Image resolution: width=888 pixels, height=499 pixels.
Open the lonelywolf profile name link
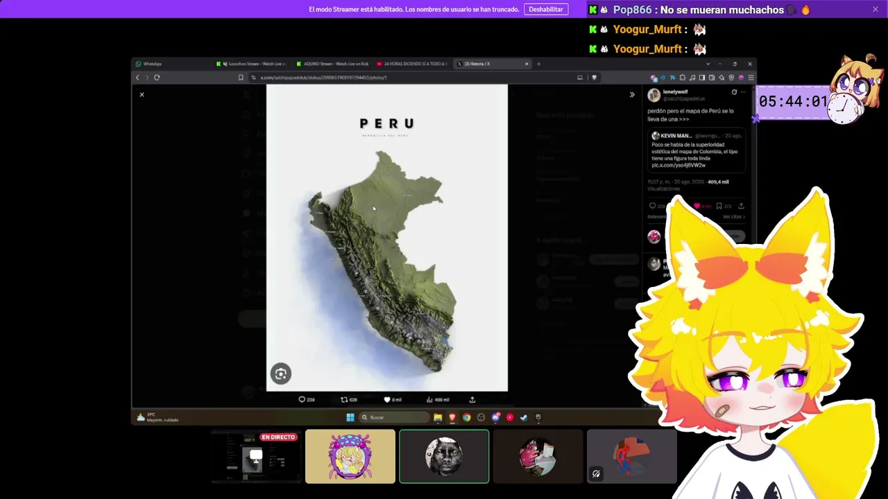click(x=675, y=91)
